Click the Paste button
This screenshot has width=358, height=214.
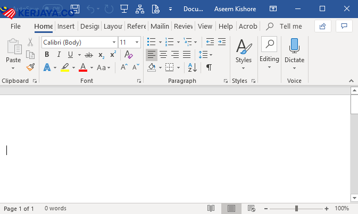pyautogui.click(x=13, y=53)
